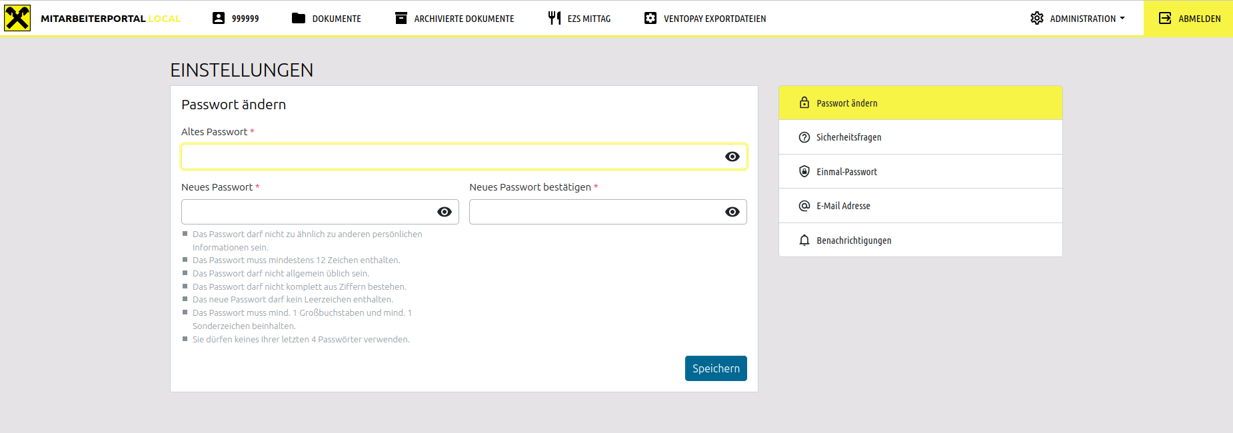
Task: Show the old password with the eye icon
Action: 732,157
